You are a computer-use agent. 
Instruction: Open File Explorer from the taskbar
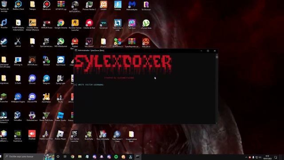tap(80, 156)
